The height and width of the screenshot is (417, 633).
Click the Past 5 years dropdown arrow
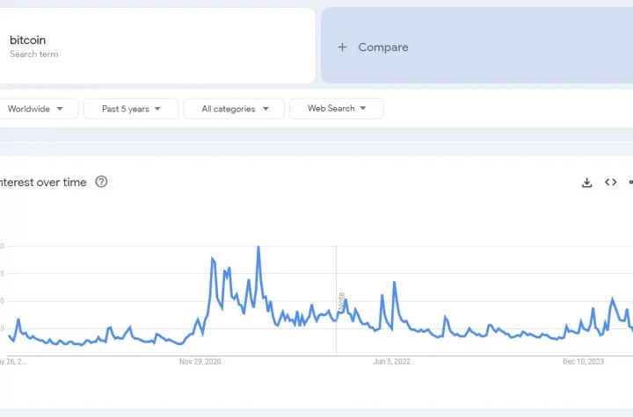coord(157,109)
